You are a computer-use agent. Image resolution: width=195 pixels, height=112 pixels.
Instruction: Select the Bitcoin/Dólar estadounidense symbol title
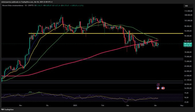tap(13, 5)
